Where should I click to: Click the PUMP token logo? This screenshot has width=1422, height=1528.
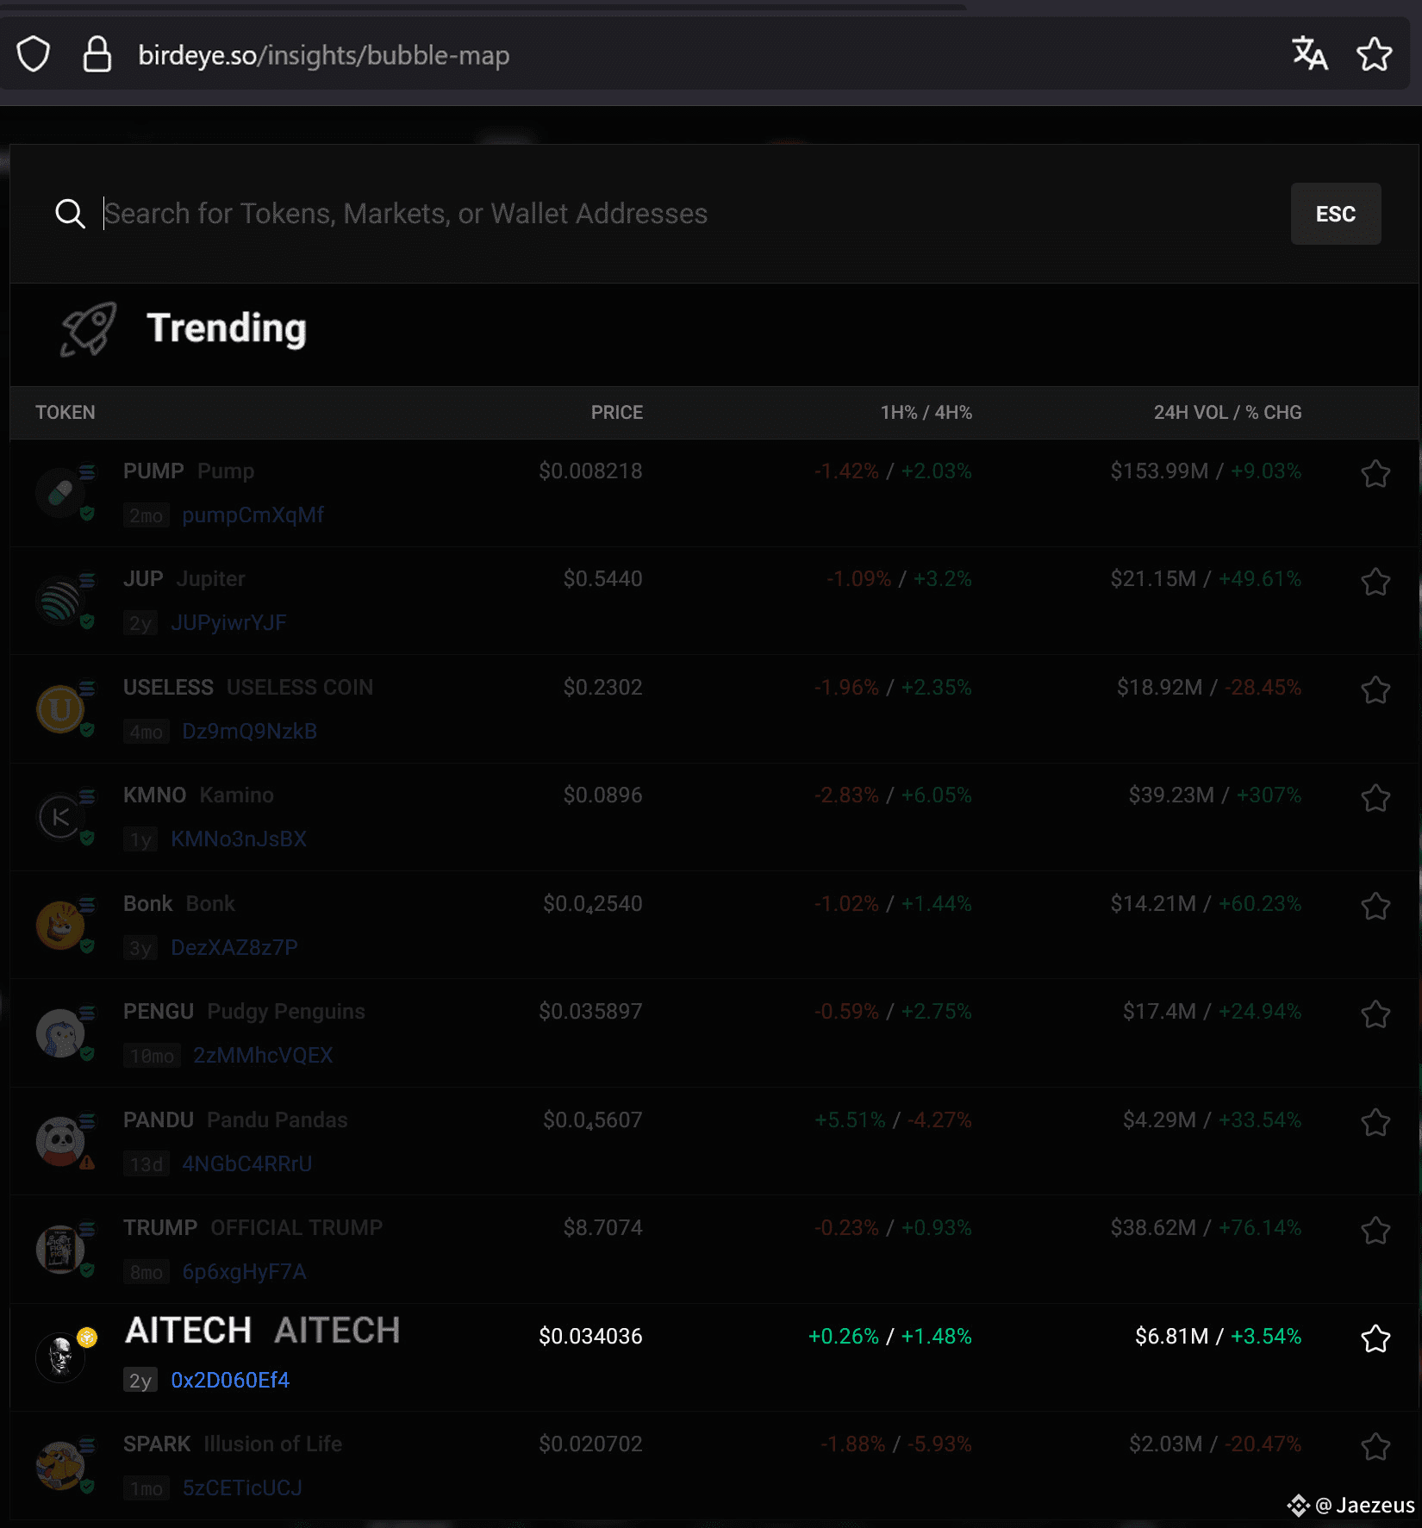[60, 493]
